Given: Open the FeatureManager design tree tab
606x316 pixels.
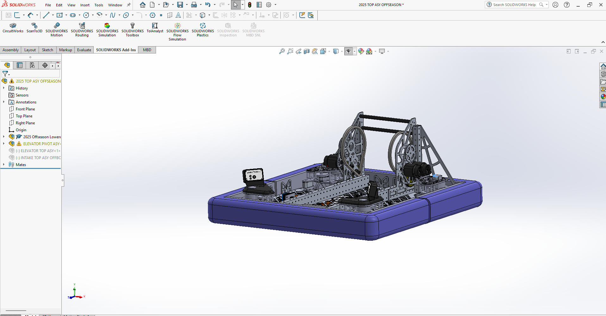Looking at the screenshot, I should click(x=7, y=65).
